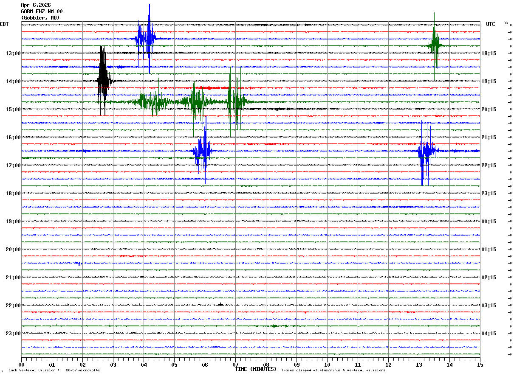Click the 21:15 UTC time label
514x376 pixels.
pos(489,137)
